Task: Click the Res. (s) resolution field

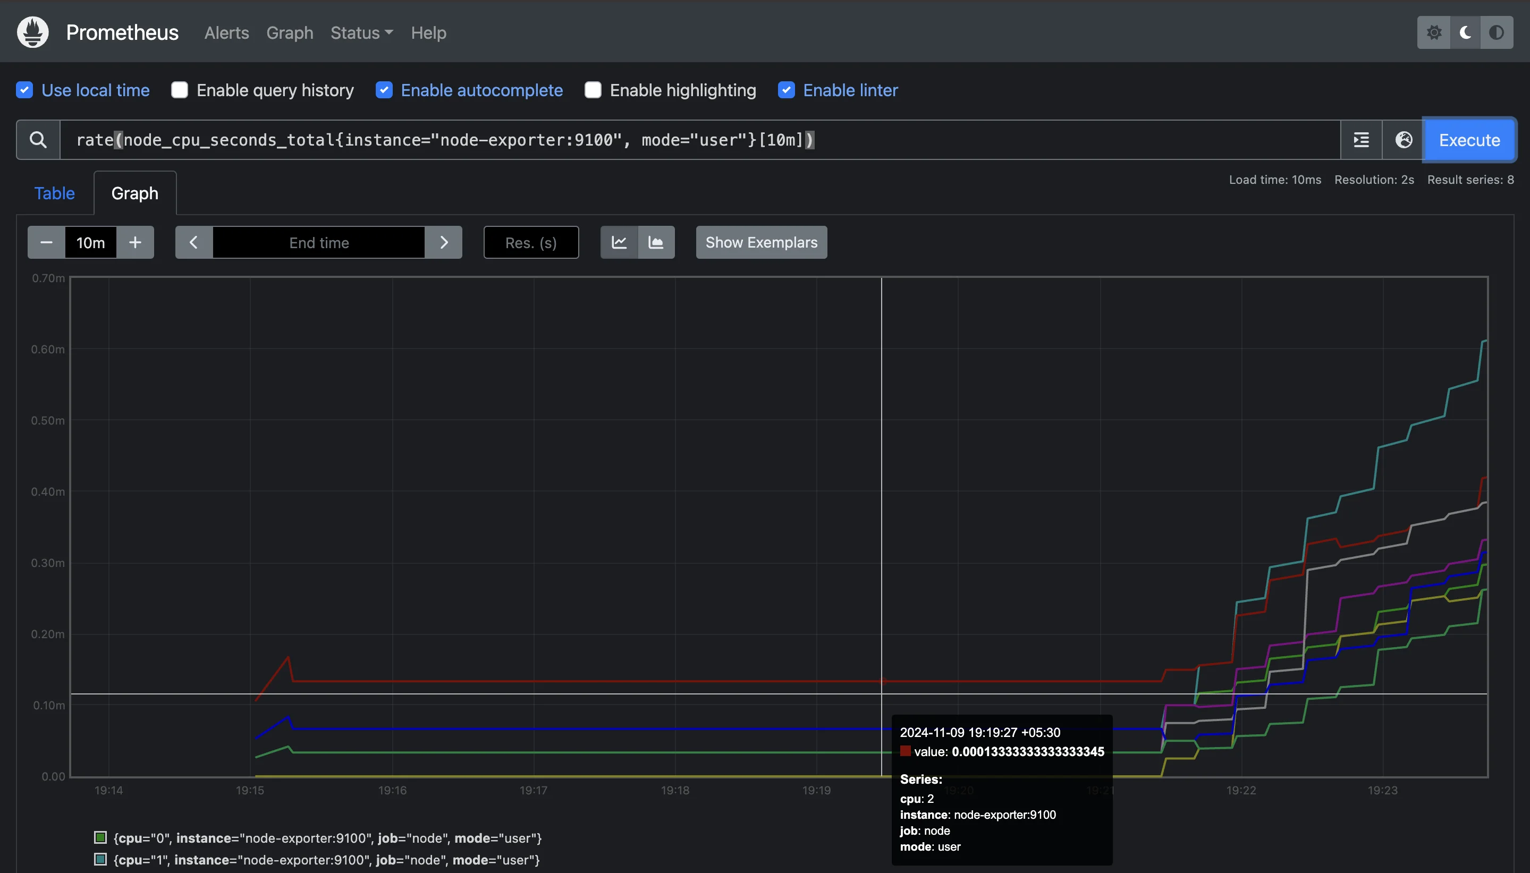Action: pyautogui.click(x=531, y=242)
